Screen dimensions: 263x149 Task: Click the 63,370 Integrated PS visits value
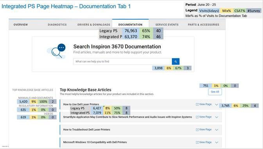pyautogui.click(x=131, y=37)
